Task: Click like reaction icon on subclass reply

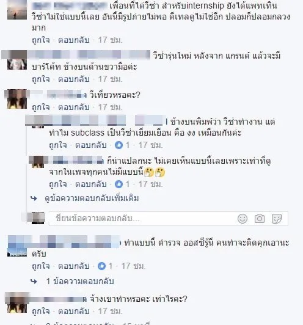Action: (x=119, y=145)
